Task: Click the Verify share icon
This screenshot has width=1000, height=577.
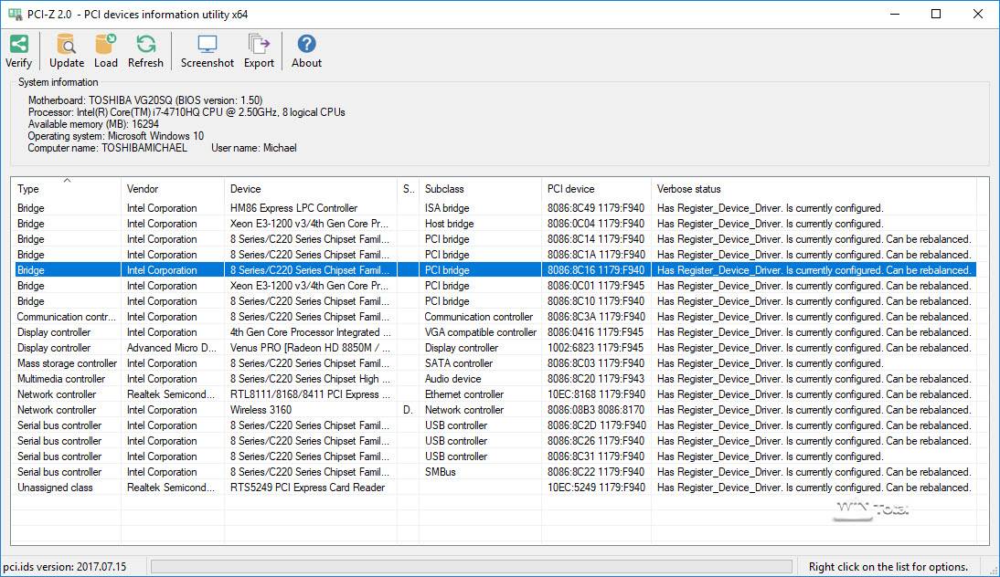Action: [18, 44]
